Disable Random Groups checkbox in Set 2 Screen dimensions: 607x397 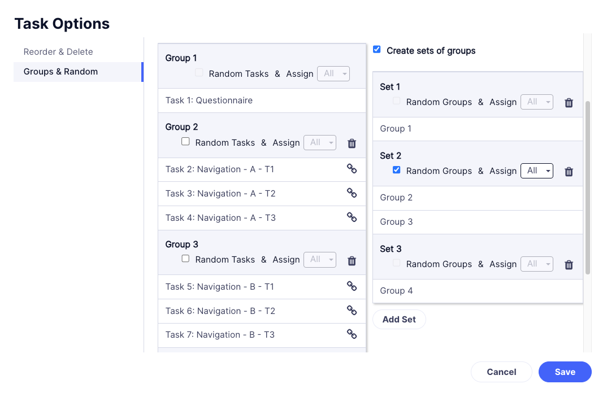[x=396, y=170]
